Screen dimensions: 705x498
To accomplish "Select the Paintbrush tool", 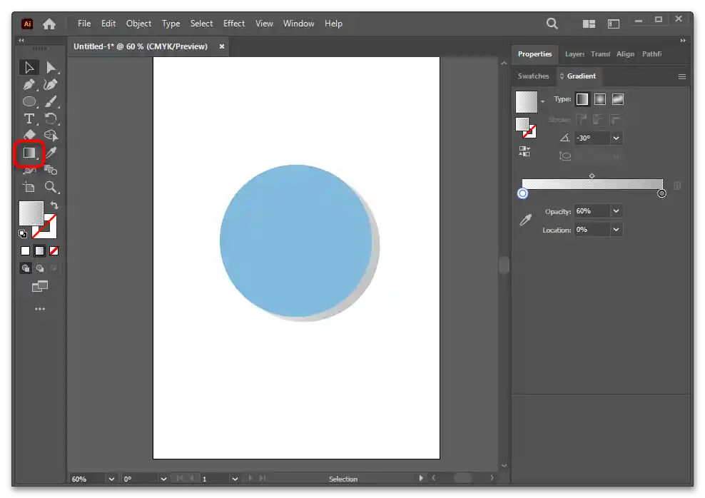I will [x=51, y=101].
